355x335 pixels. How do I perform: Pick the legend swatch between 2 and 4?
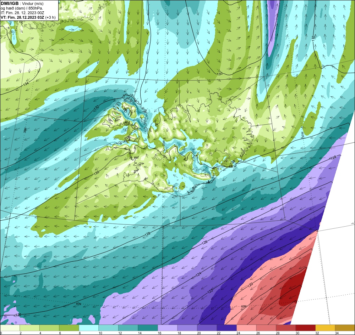click(x=30, y=328)
